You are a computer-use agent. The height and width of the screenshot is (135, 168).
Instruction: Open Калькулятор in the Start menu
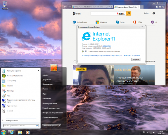21,81
